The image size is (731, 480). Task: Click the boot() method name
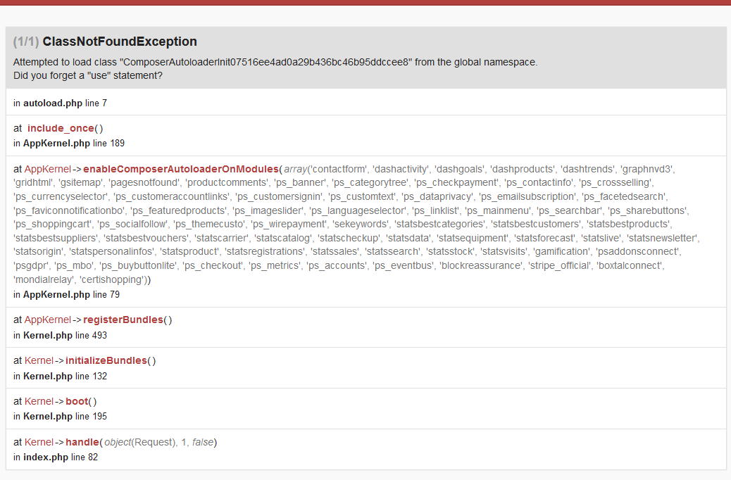(77, 401)
